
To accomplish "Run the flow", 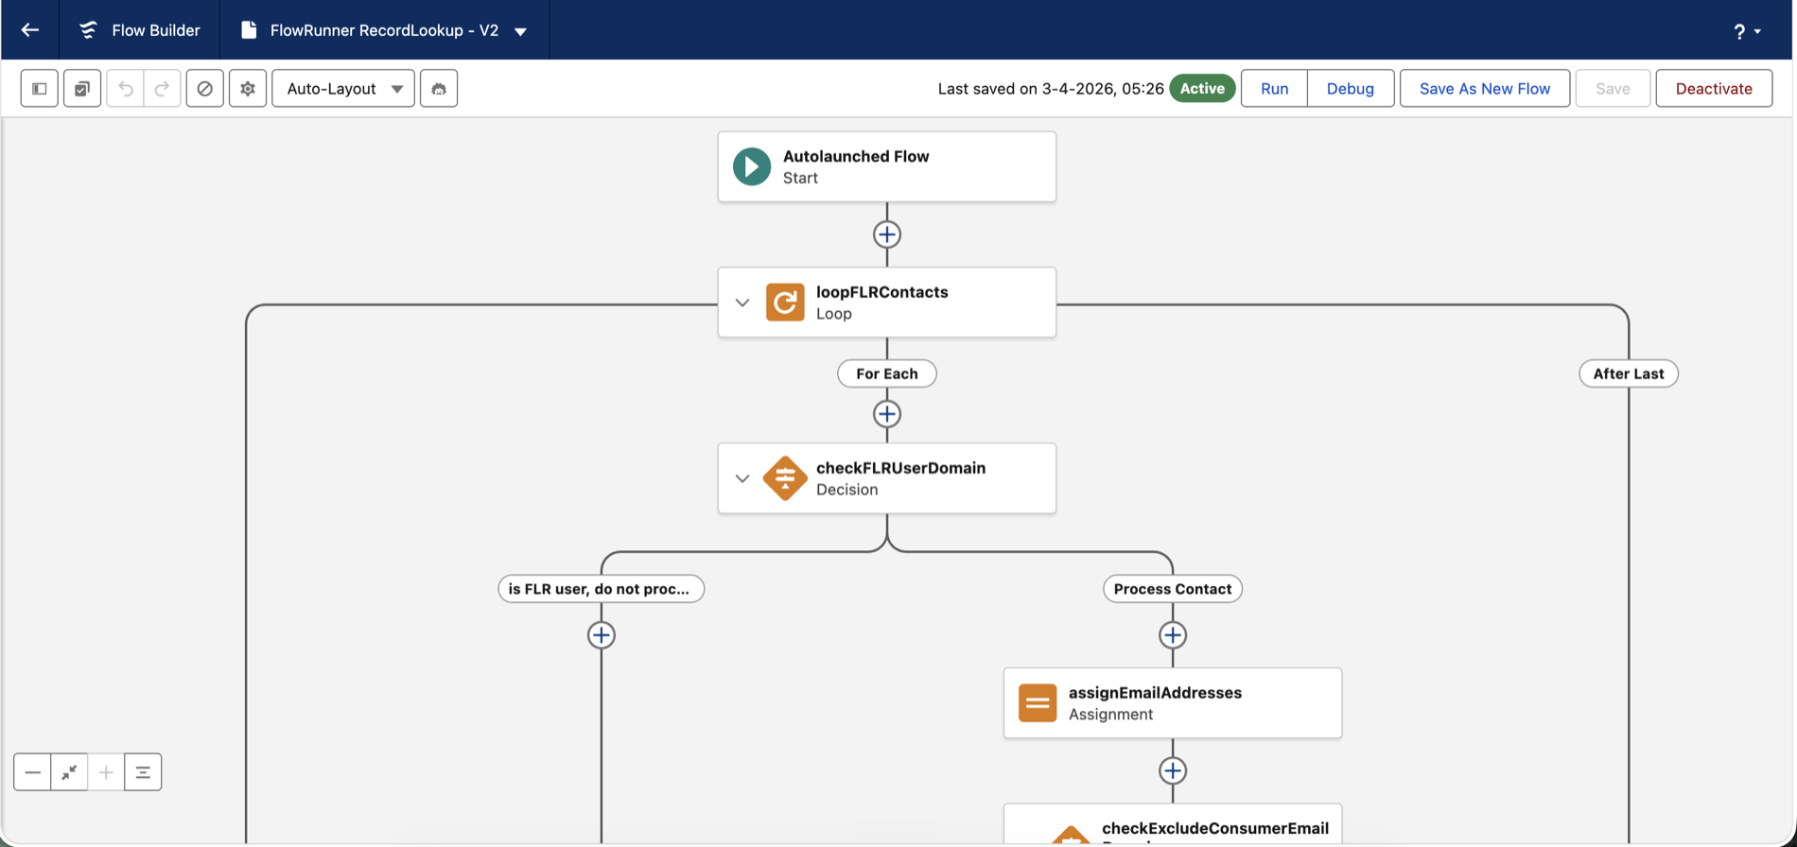I will point(1274,89).
